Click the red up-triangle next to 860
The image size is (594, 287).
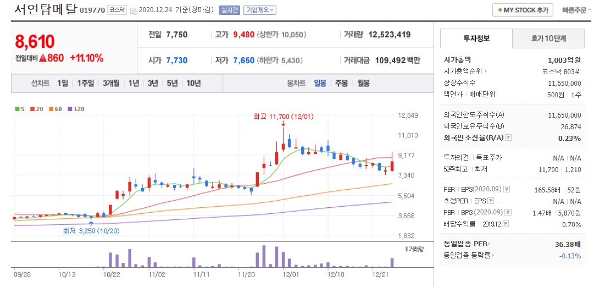[x=43, y=58]
